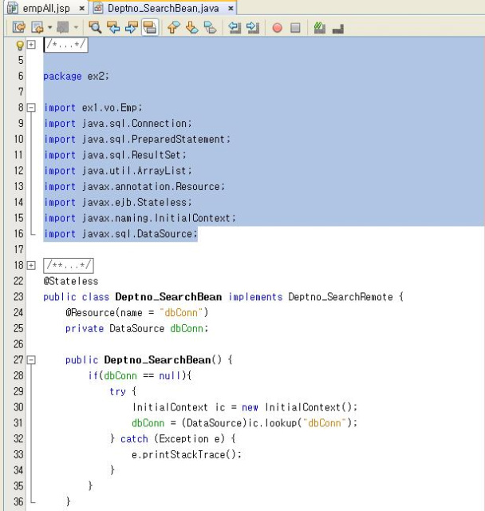Viewport: 485px width, 511px height.
Task: Click the folded /*...*/ comment box
Action: [65, 45]
